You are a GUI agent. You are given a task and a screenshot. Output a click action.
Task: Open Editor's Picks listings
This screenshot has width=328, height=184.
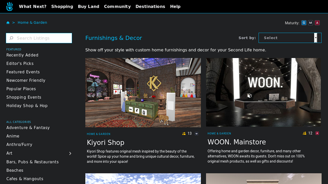click(x=20, y=63)
